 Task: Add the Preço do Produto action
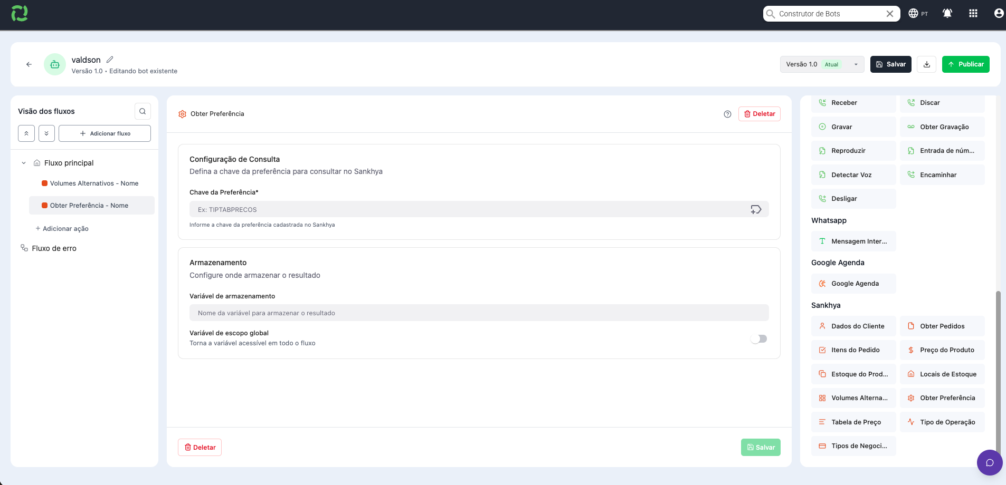[x=942, y=350]
